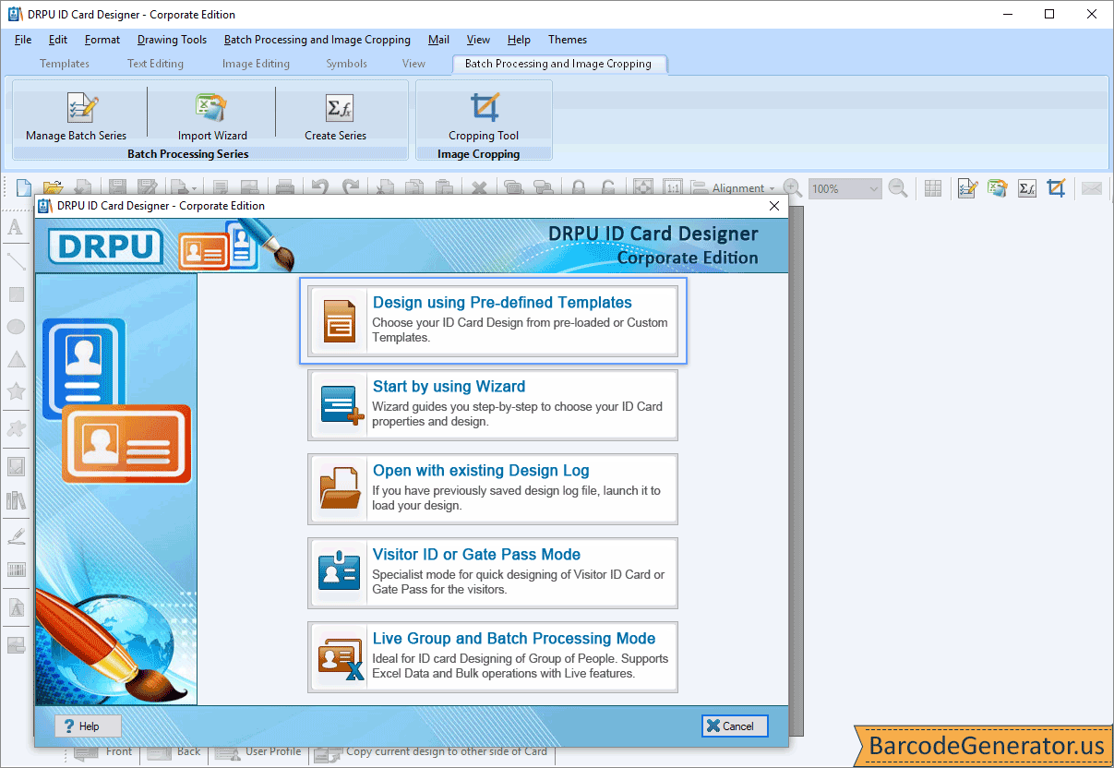Click the Back side button at bottom
1114x768 pixels.
[x=175, y=752]
